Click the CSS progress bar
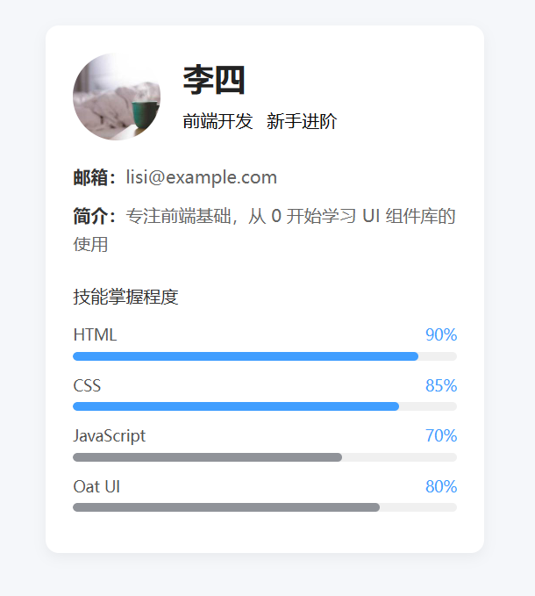The width and height of the screenshot is (535, 596). click(x=264, y=406)
